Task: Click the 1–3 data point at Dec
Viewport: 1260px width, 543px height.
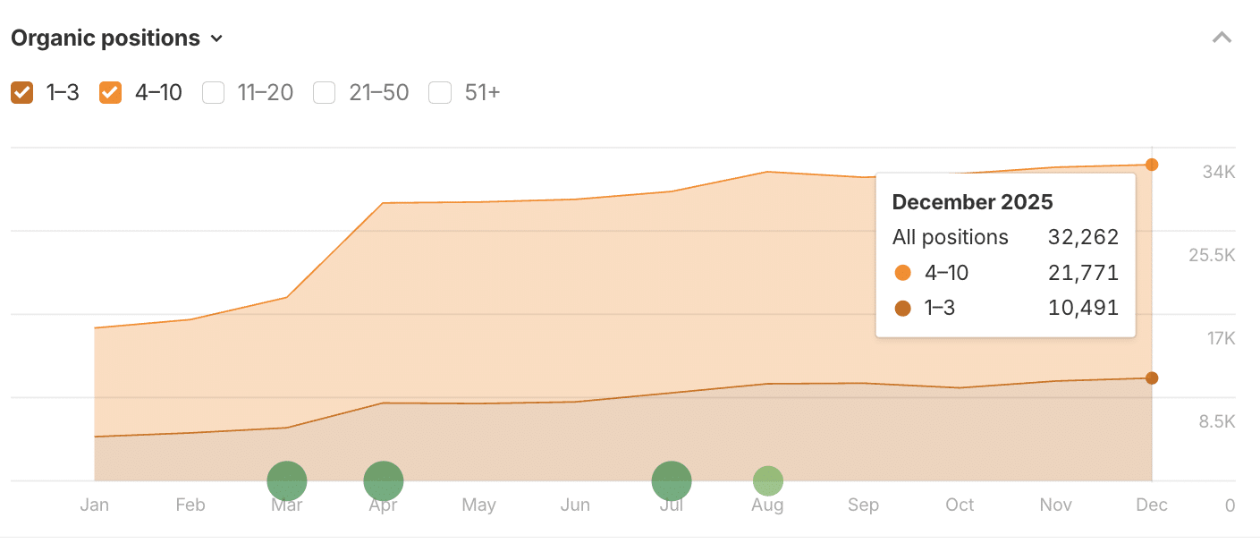Action: [1152, 378]
